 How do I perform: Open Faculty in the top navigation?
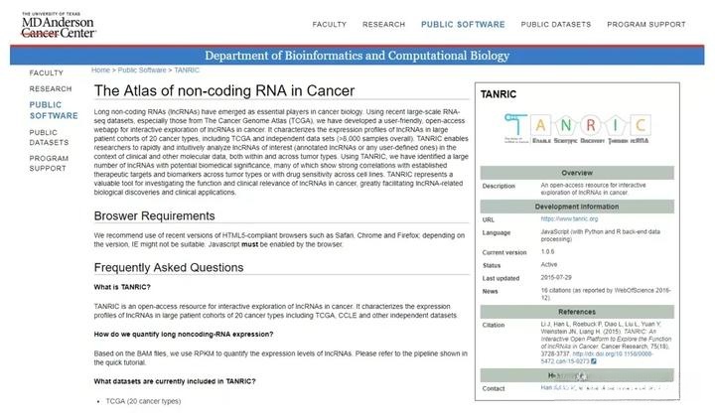[x=330, y=24]
